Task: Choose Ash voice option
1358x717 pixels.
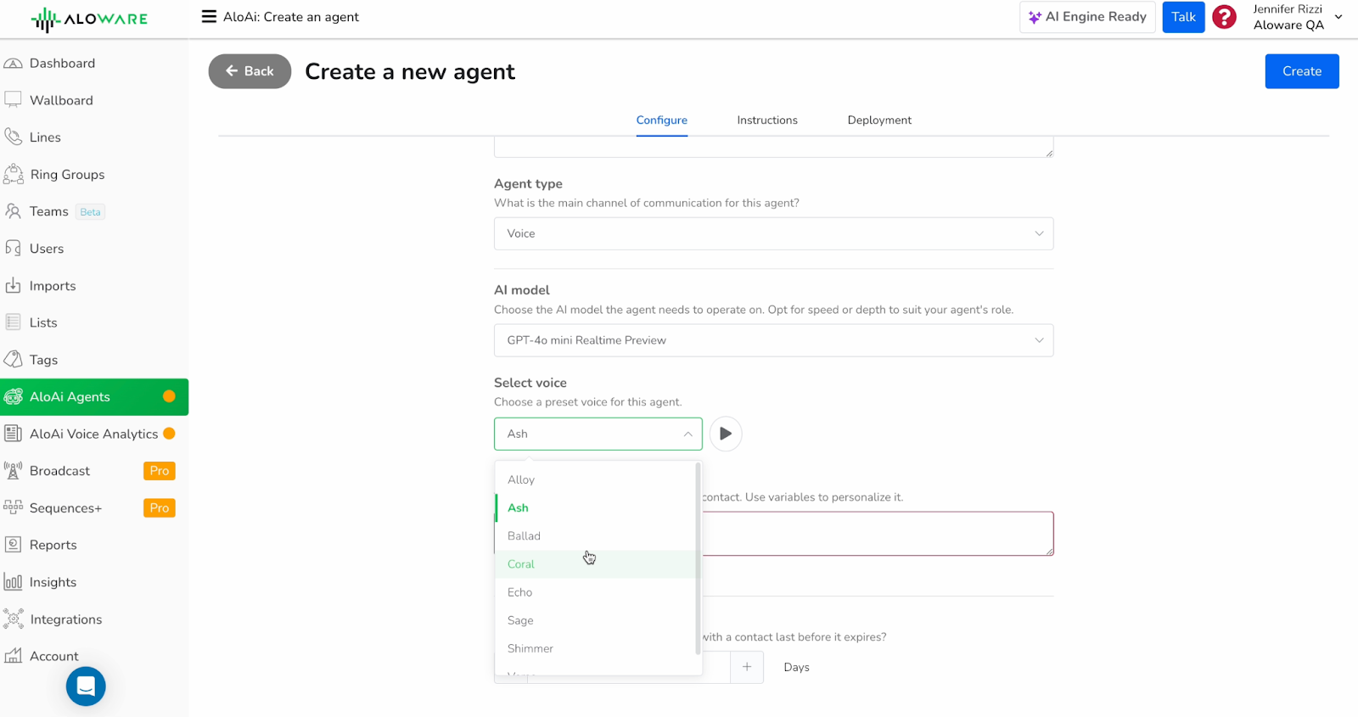Action: click(596, 507)
